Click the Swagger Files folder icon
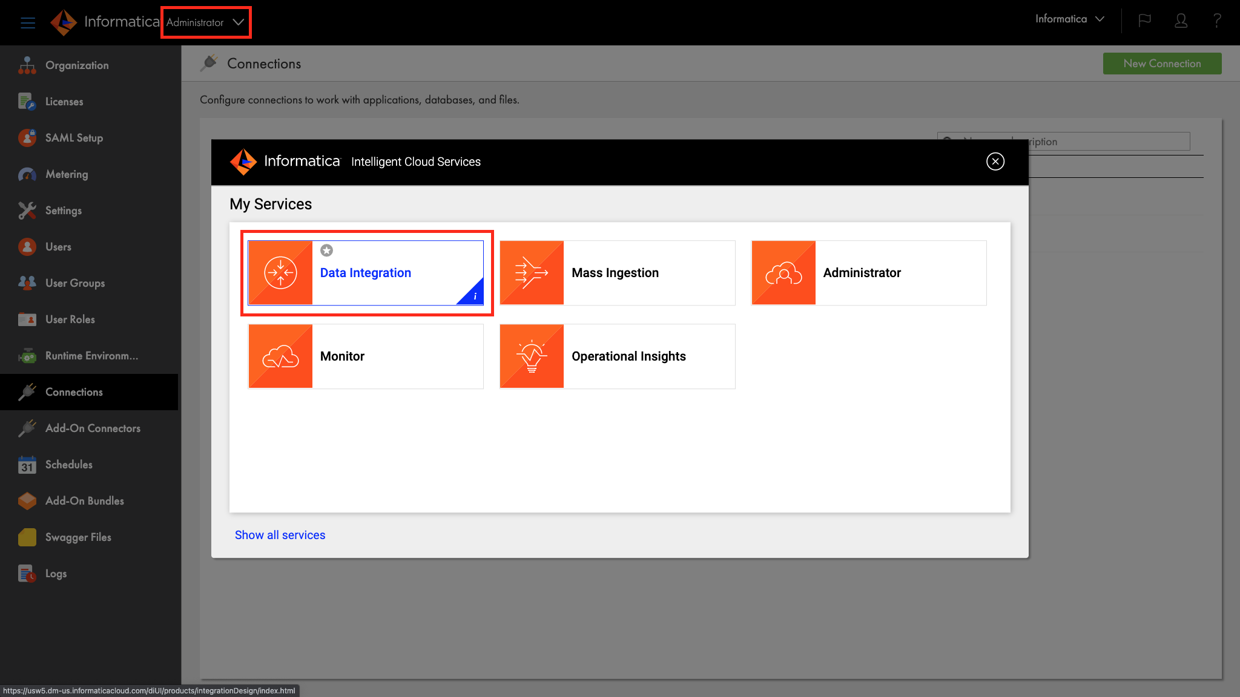The height and width of the screenshot is (697, 1240). click(x=27, y=537)
